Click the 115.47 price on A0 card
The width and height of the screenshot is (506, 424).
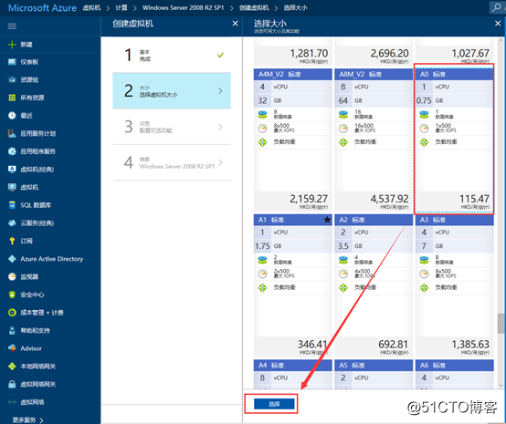(x=474, y=199)
